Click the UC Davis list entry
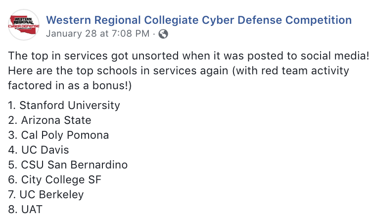373x222 pixels. point(39,150)
